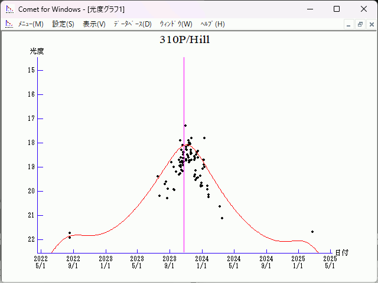Open the ヘルプ(H) help menu
This screenshot has width=378, height=283.
pyautogui.click(x=213, y=24)
